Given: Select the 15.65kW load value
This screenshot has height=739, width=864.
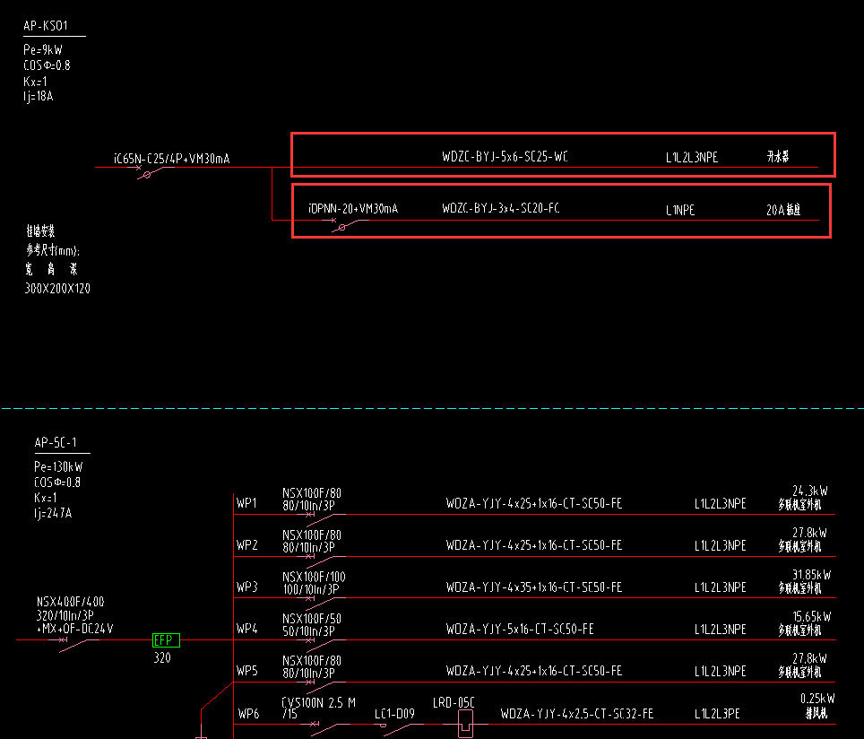Looking at the screenshot, I should pyautogui.click(x=812, y=616).
